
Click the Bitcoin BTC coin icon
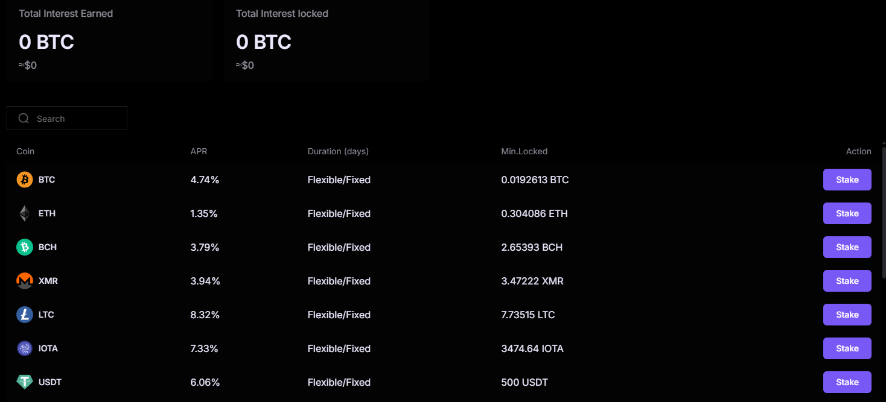coord(25,180)
